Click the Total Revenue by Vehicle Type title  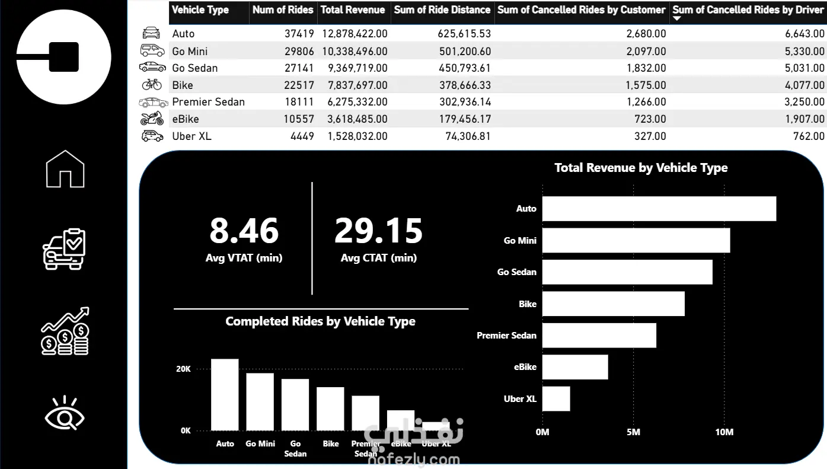tap(641, 168)
